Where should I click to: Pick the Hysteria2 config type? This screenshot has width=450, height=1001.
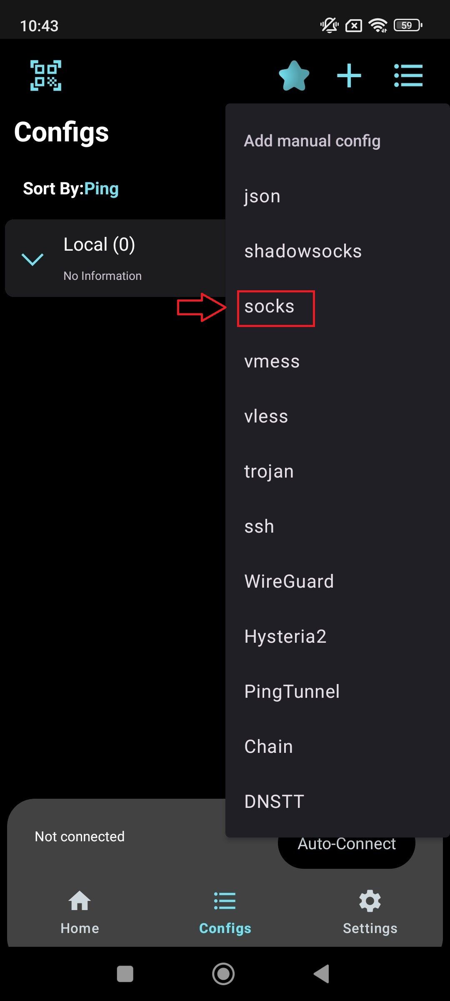pyautogui.click(x=285, y=636)
